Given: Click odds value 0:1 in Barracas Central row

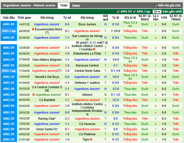Looking at the screenshot, I should pos(116,65).
